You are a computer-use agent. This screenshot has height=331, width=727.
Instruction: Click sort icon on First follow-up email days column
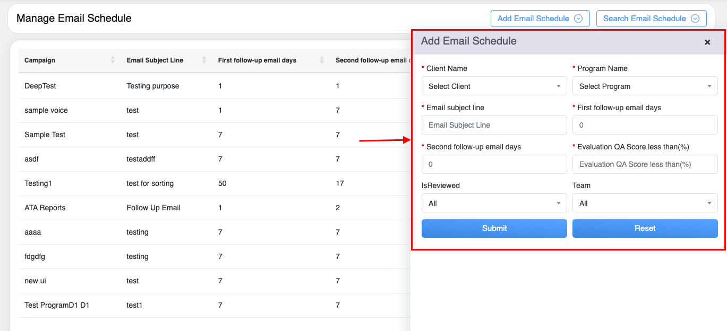click(x=322, y=60)
